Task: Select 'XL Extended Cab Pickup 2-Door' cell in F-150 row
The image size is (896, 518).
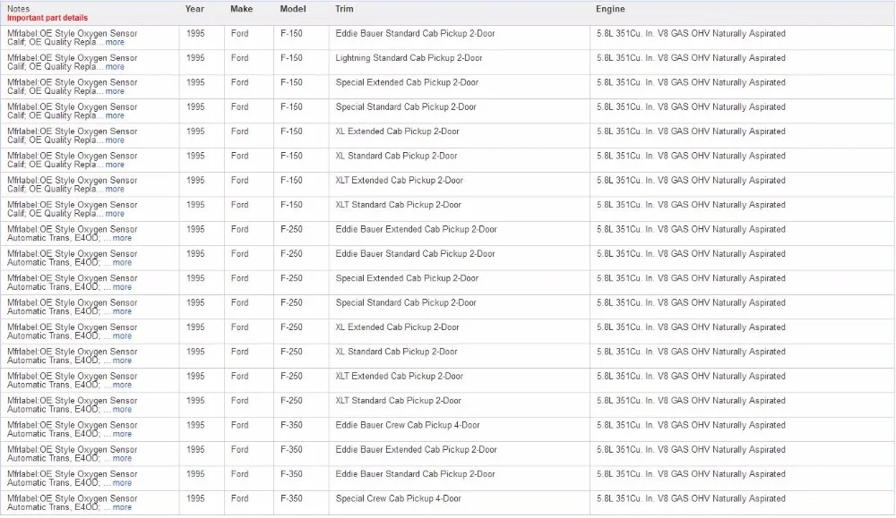Action: [397, 132]
